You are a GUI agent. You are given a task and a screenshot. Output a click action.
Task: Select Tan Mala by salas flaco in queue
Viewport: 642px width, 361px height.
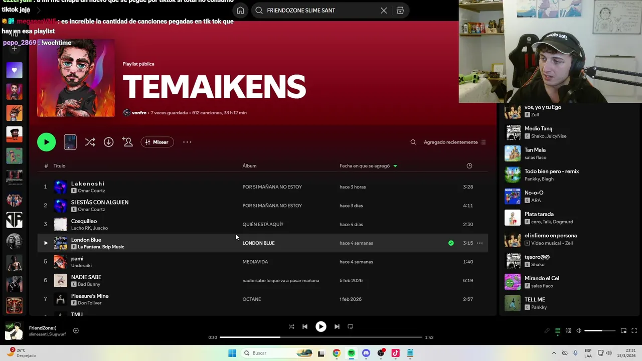click(x=569, y=153)
